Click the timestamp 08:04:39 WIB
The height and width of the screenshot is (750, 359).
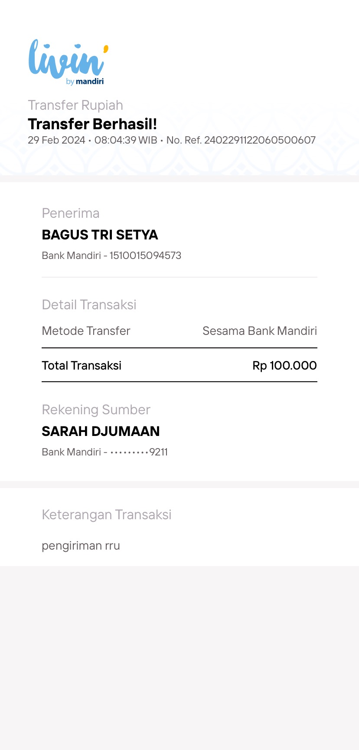click(126, 140)
